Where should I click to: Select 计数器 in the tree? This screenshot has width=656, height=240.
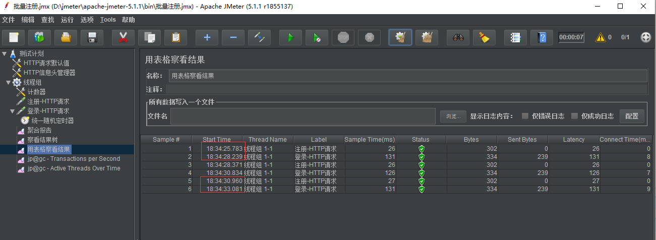pos(36,92)
